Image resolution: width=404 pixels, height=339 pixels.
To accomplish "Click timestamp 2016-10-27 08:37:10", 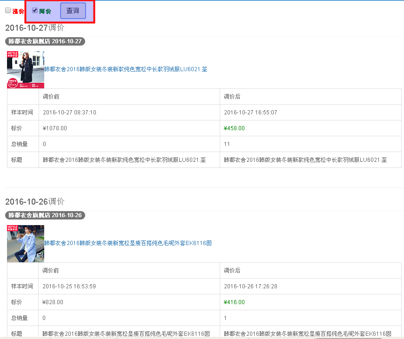I will 69,113.
